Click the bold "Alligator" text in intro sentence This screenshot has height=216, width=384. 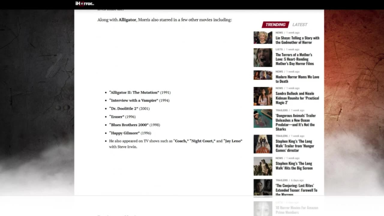127,20
